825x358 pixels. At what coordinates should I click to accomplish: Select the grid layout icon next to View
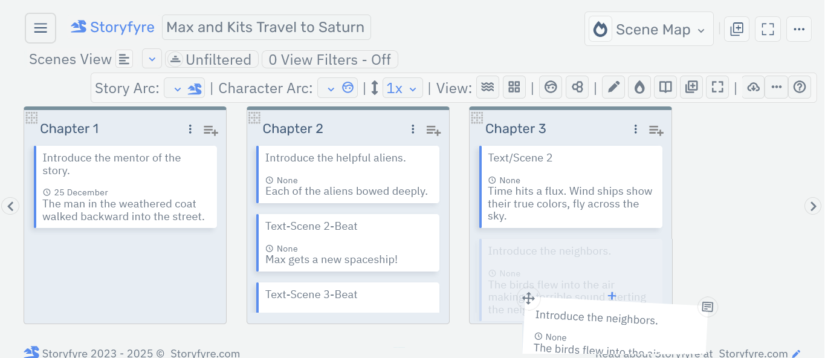514,86
